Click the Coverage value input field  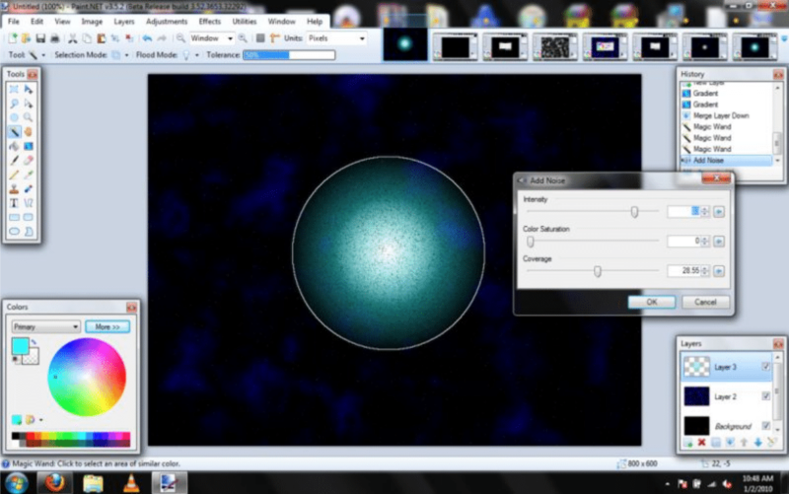point(683,271)
